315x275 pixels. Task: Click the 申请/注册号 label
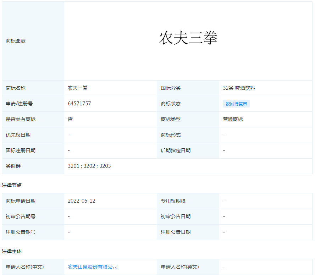point(19,104)
